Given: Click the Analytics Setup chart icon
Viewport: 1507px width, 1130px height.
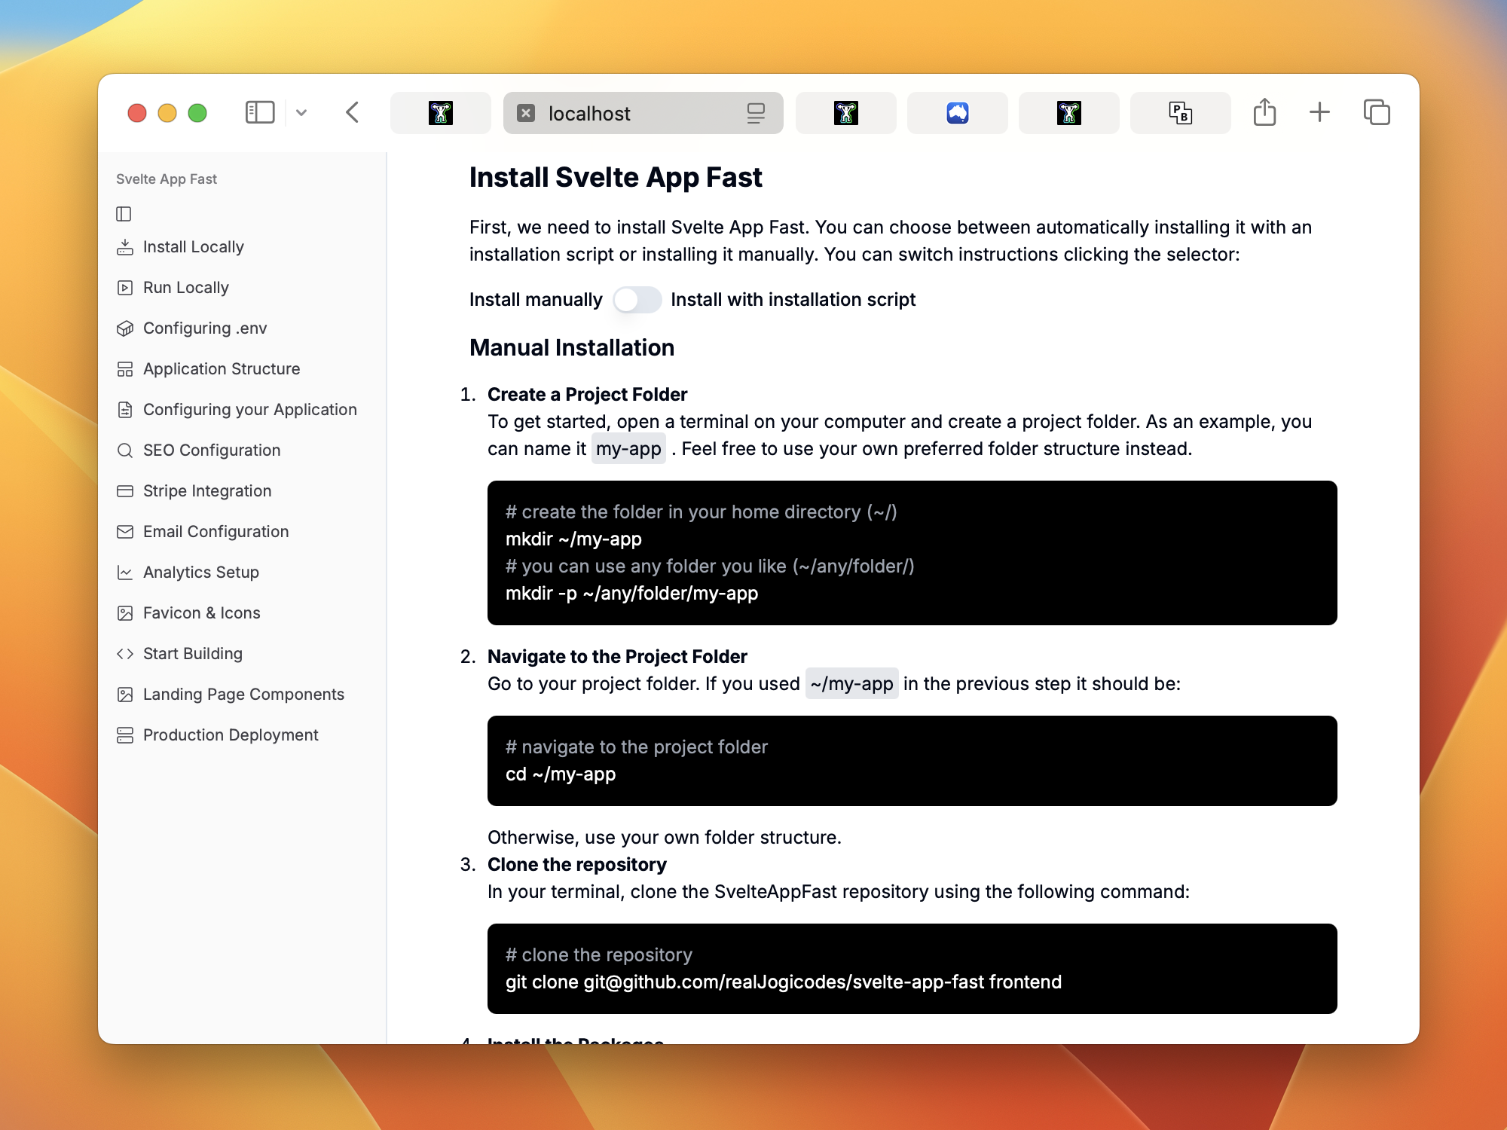Looking at the screenshot, I should [x=125, y=573].
